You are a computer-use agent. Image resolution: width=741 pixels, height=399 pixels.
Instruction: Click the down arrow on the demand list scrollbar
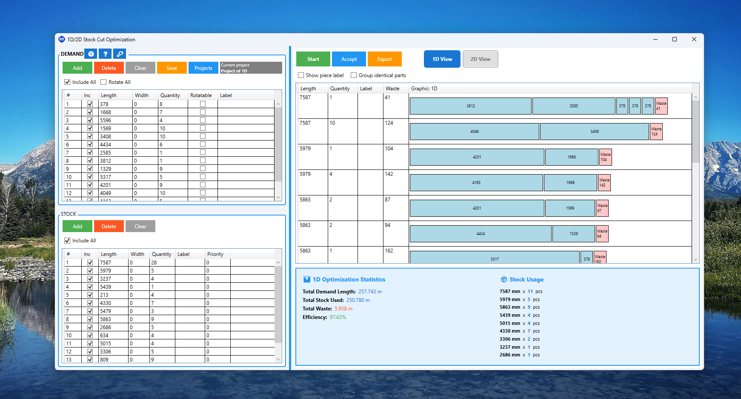pos(278,197)
